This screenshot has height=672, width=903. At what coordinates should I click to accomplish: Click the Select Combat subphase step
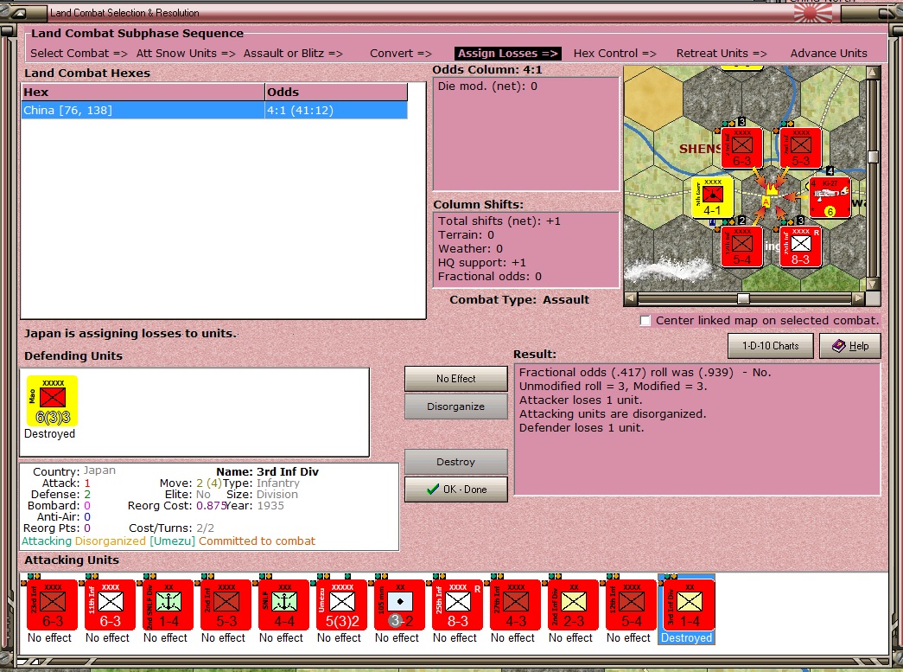pyautogui.click(x=79, y=53)
